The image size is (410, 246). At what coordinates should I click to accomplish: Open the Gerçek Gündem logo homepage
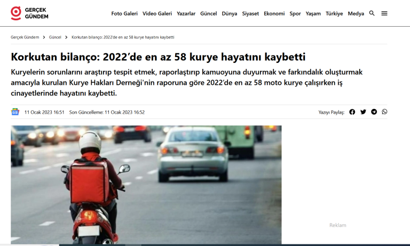click(29, 13)
